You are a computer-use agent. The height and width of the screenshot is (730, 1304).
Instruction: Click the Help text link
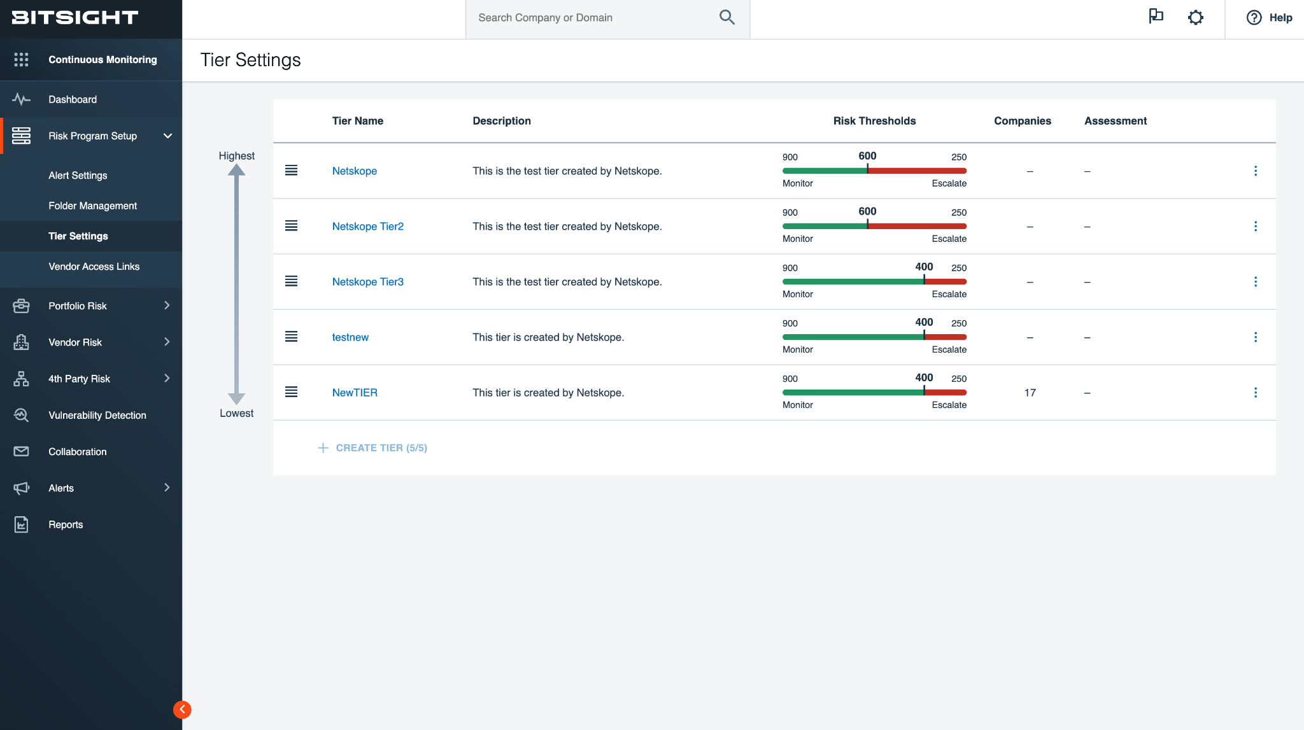[x=1280, y=18]
